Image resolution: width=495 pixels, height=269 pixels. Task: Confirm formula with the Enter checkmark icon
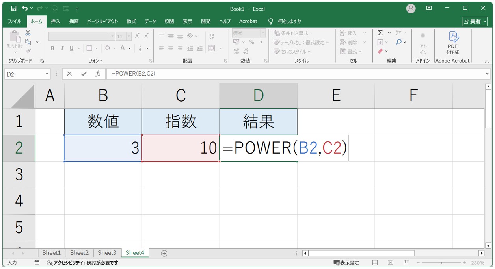84,74
